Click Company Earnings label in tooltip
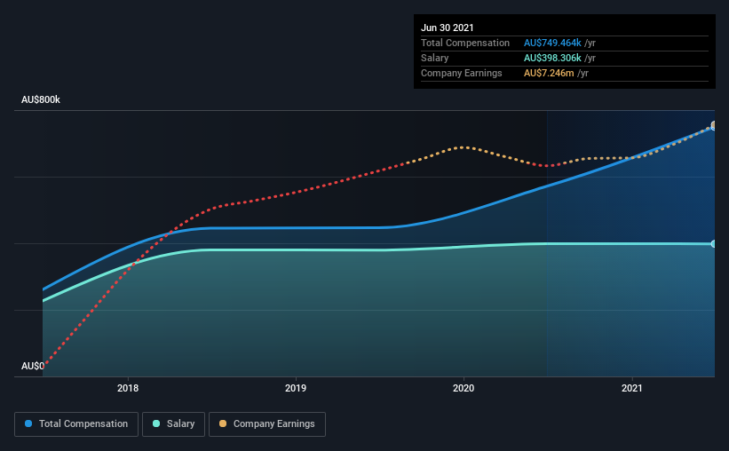This screenshot has height=451, width=729. click(x=461, y=73)
